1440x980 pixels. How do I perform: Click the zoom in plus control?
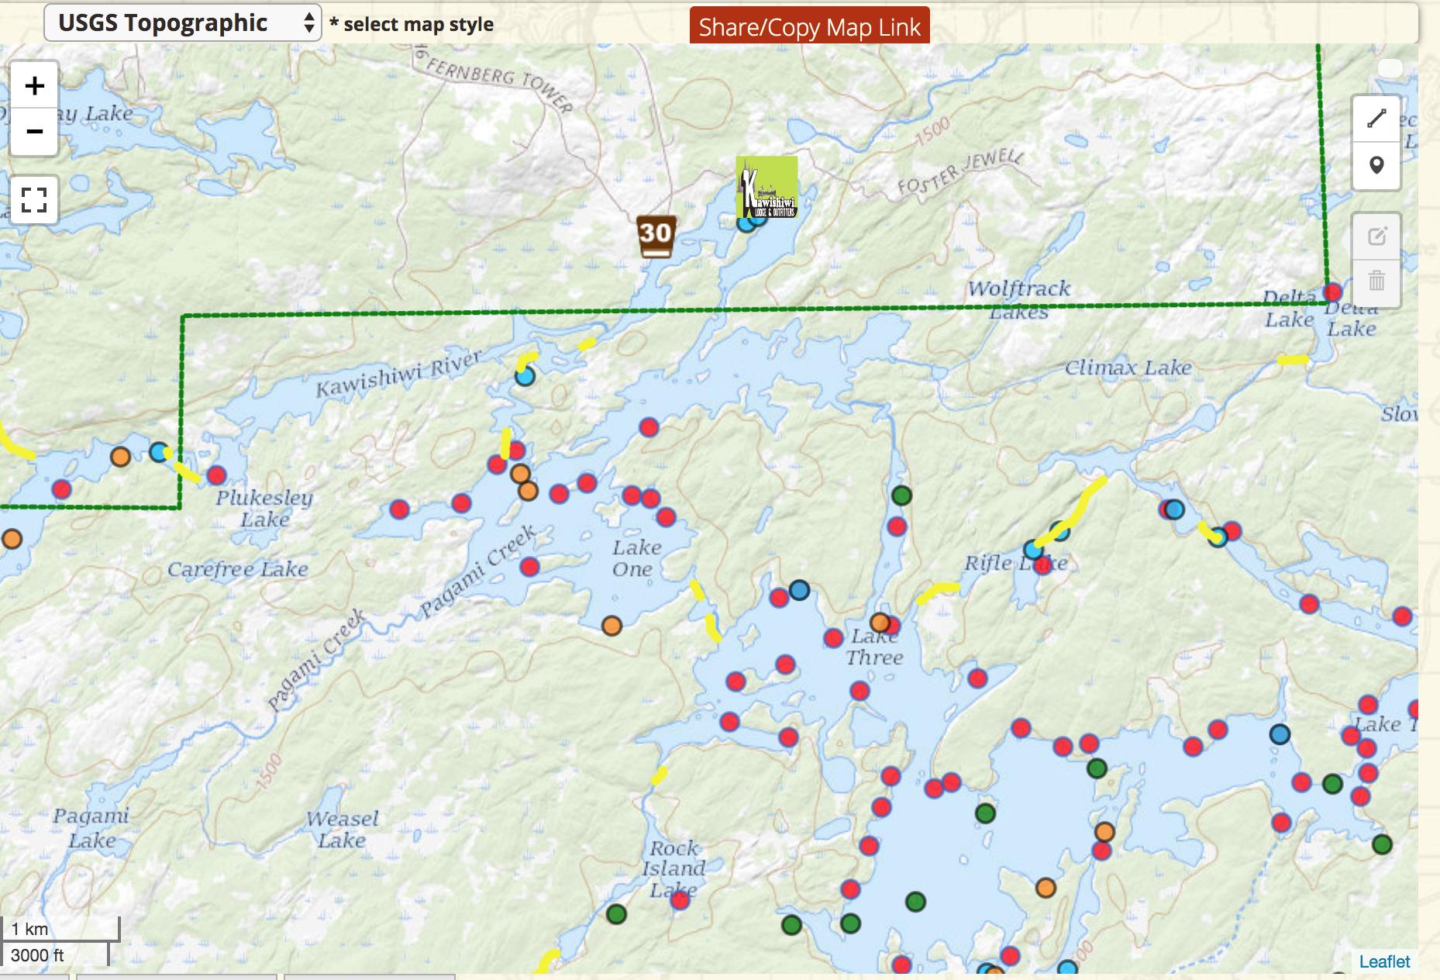click(x=34, y=86)
